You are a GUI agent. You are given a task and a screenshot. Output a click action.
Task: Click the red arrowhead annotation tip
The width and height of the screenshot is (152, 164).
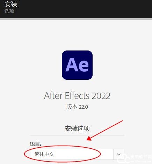[x=89, y=139]
